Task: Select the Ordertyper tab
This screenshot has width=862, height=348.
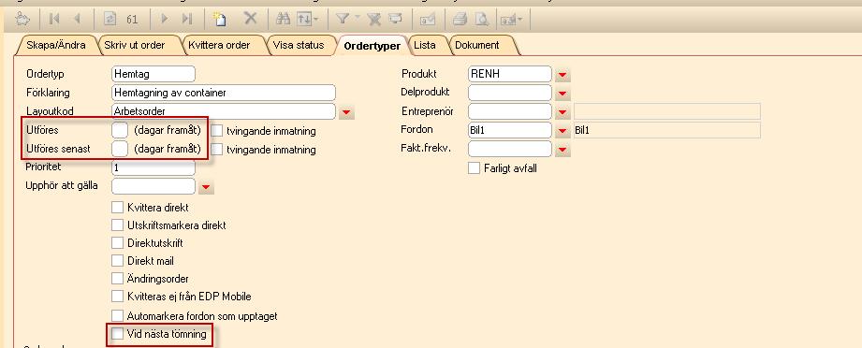Action: 373,46
